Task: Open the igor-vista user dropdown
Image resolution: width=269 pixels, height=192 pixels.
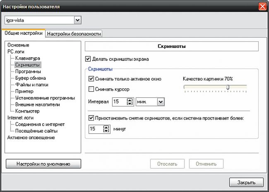Action: 77,20
